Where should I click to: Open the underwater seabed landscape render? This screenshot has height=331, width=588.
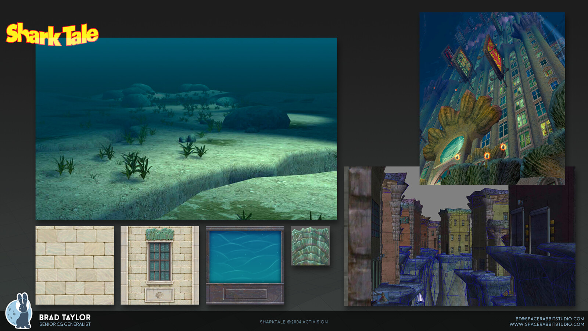pos(186,129)
